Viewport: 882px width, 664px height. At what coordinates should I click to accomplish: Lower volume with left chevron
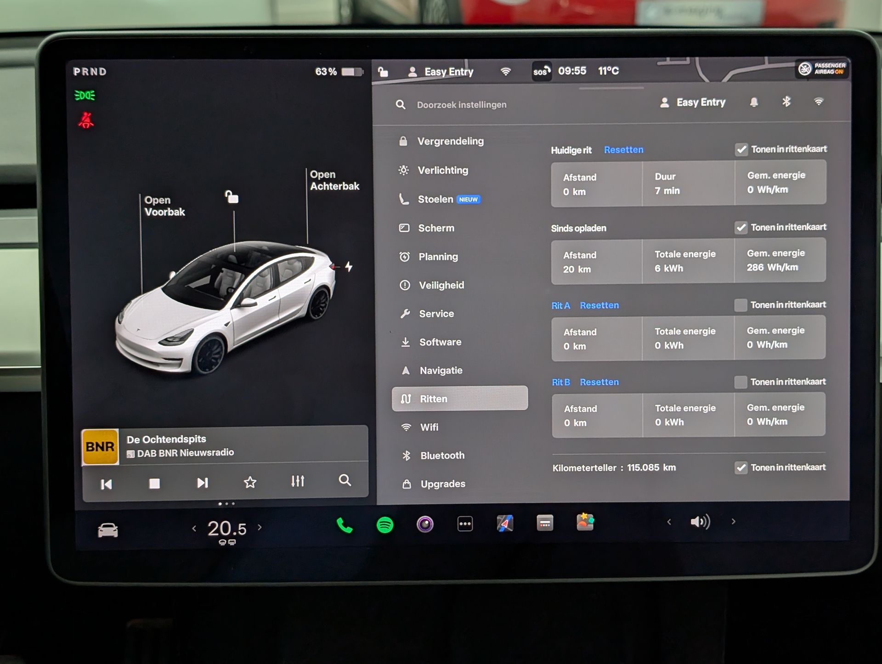pos(669,522)
